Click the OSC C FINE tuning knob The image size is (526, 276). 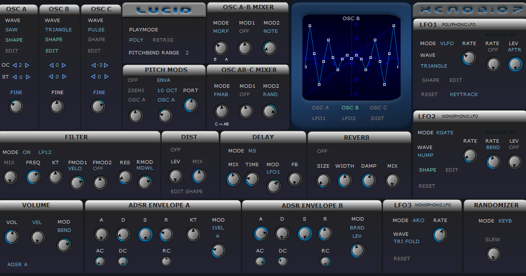(x=98, y=106)
